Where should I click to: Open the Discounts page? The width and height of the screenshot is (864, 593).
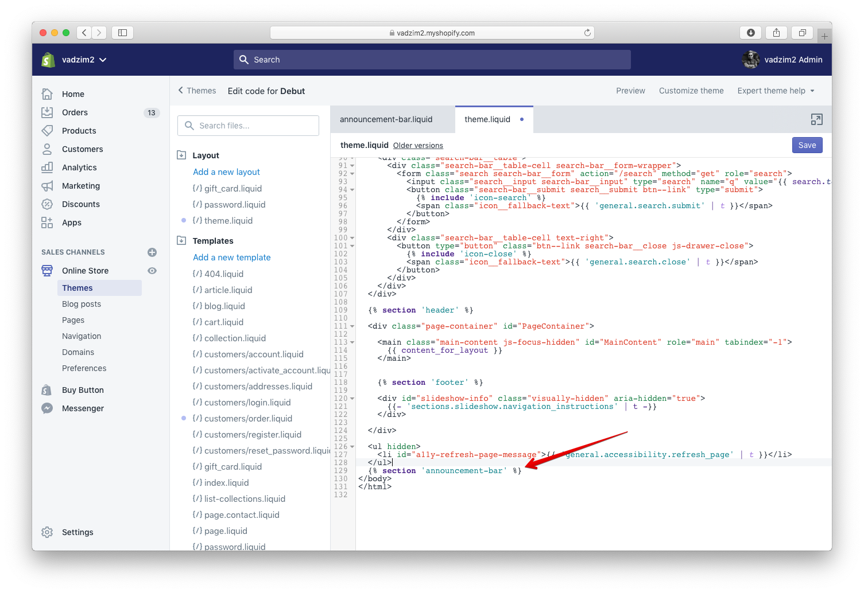pos(80,204)
